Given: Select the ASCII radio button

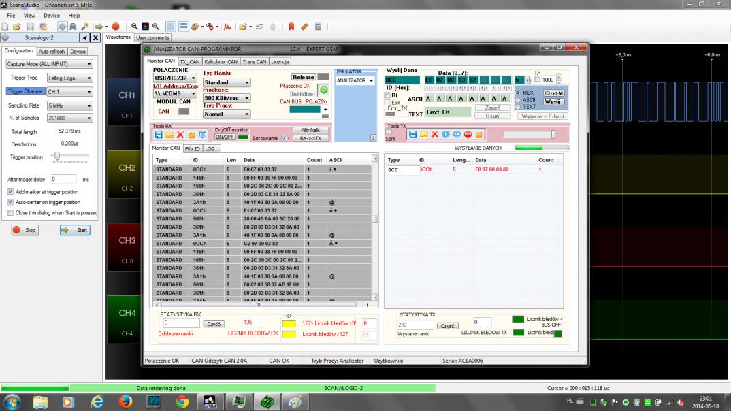Looking at the screenshot, I should pos(517,99).
